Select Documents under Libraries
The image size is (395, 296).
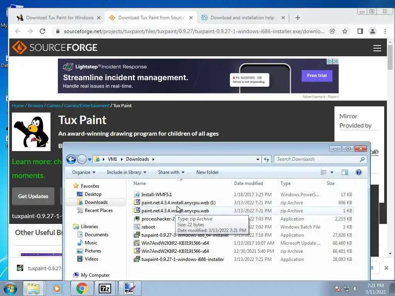(x=96, y=235)
